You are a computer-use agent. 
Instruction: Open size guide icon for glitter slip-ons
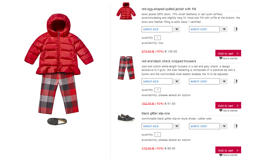point(236,126)
